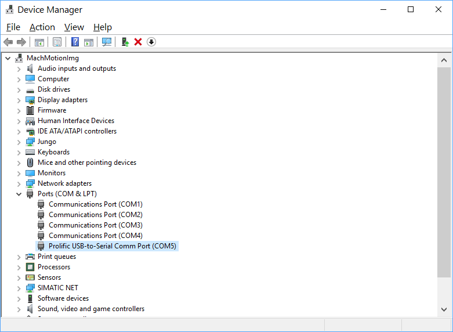
Task: Click the Disable device down-arrow icon
Action: 151,42
